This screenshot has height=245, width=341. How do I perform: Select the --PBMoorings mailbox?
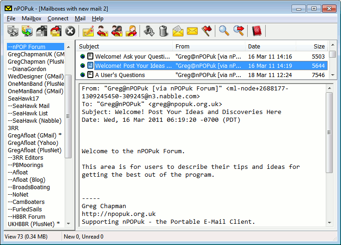(36, 165)
